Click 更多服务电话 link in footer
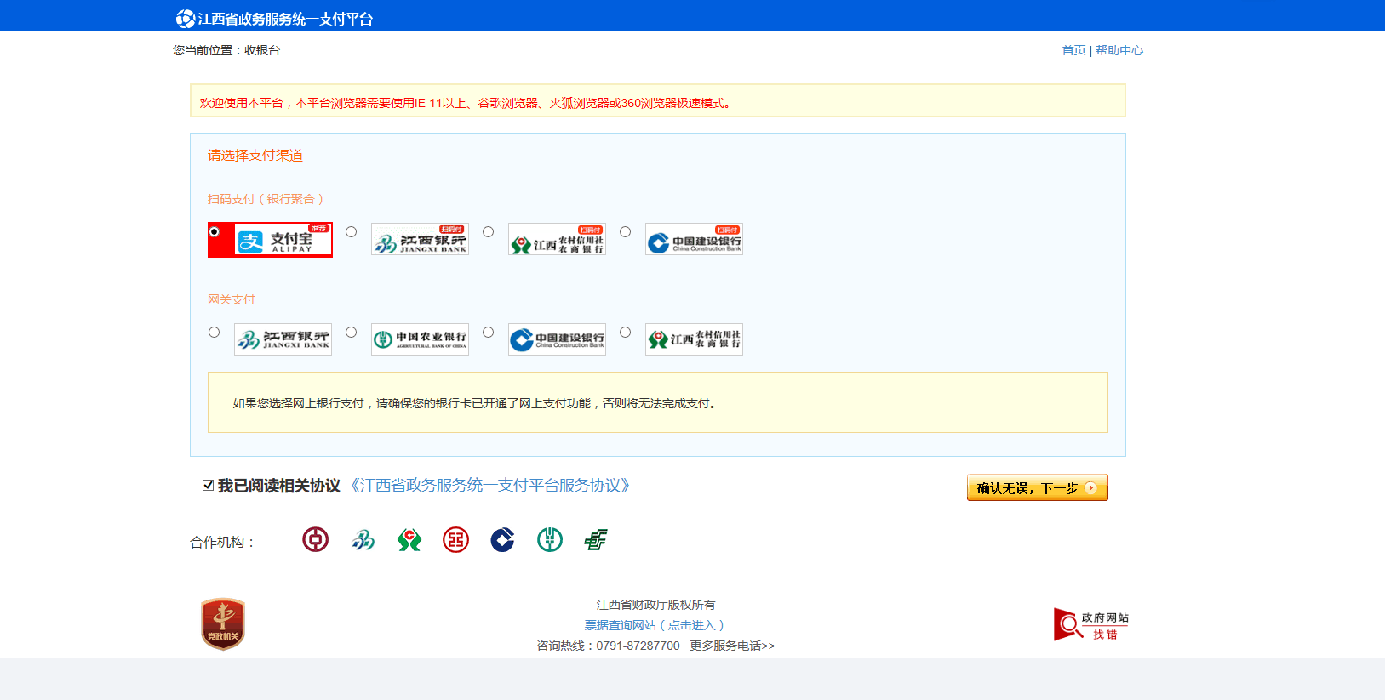Image resolution: width=1385 pixels, height=700 pixels. [732, 646]
